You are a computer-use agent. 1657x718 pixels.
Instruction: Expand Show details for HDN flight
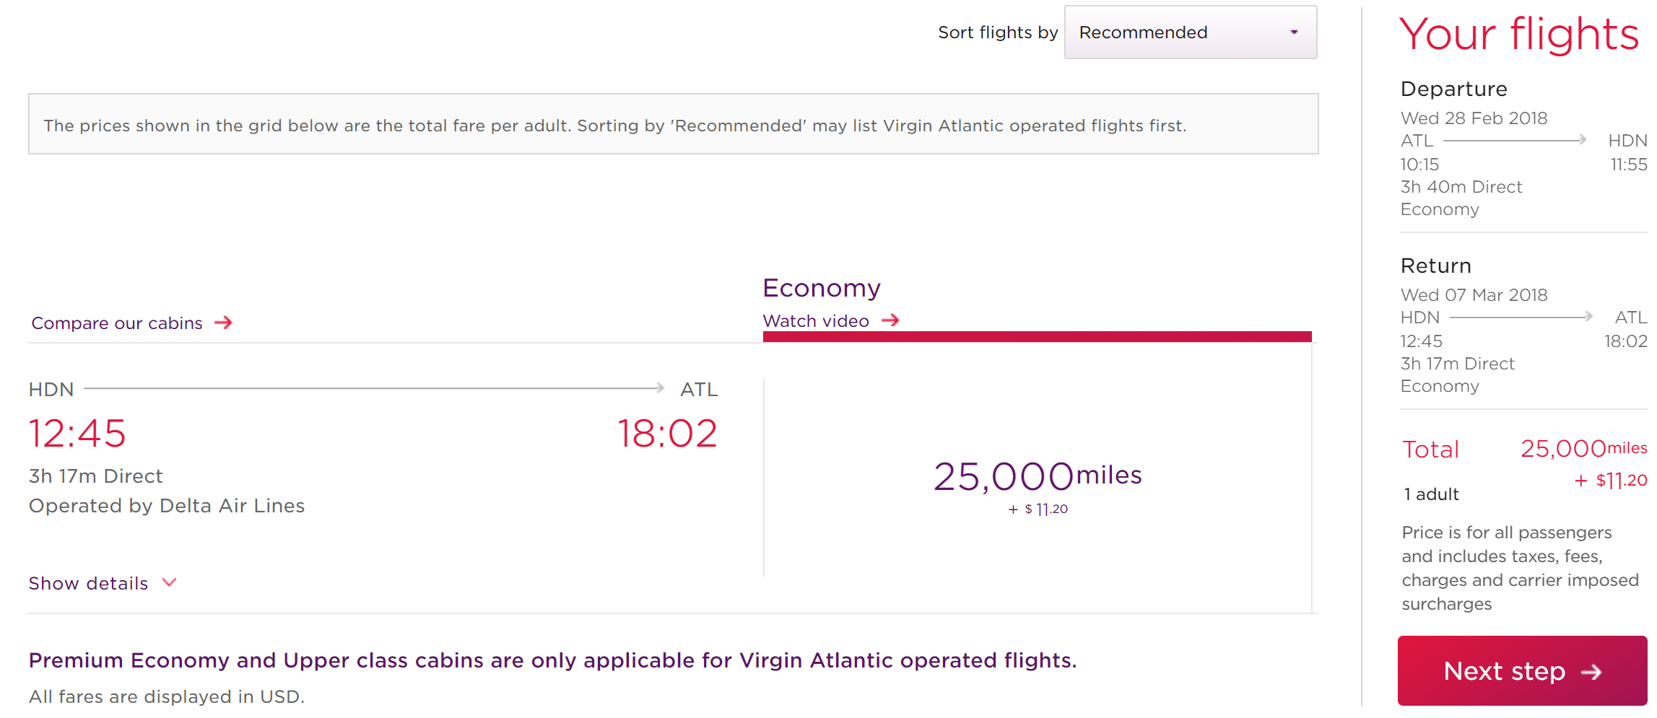(88, 583)
